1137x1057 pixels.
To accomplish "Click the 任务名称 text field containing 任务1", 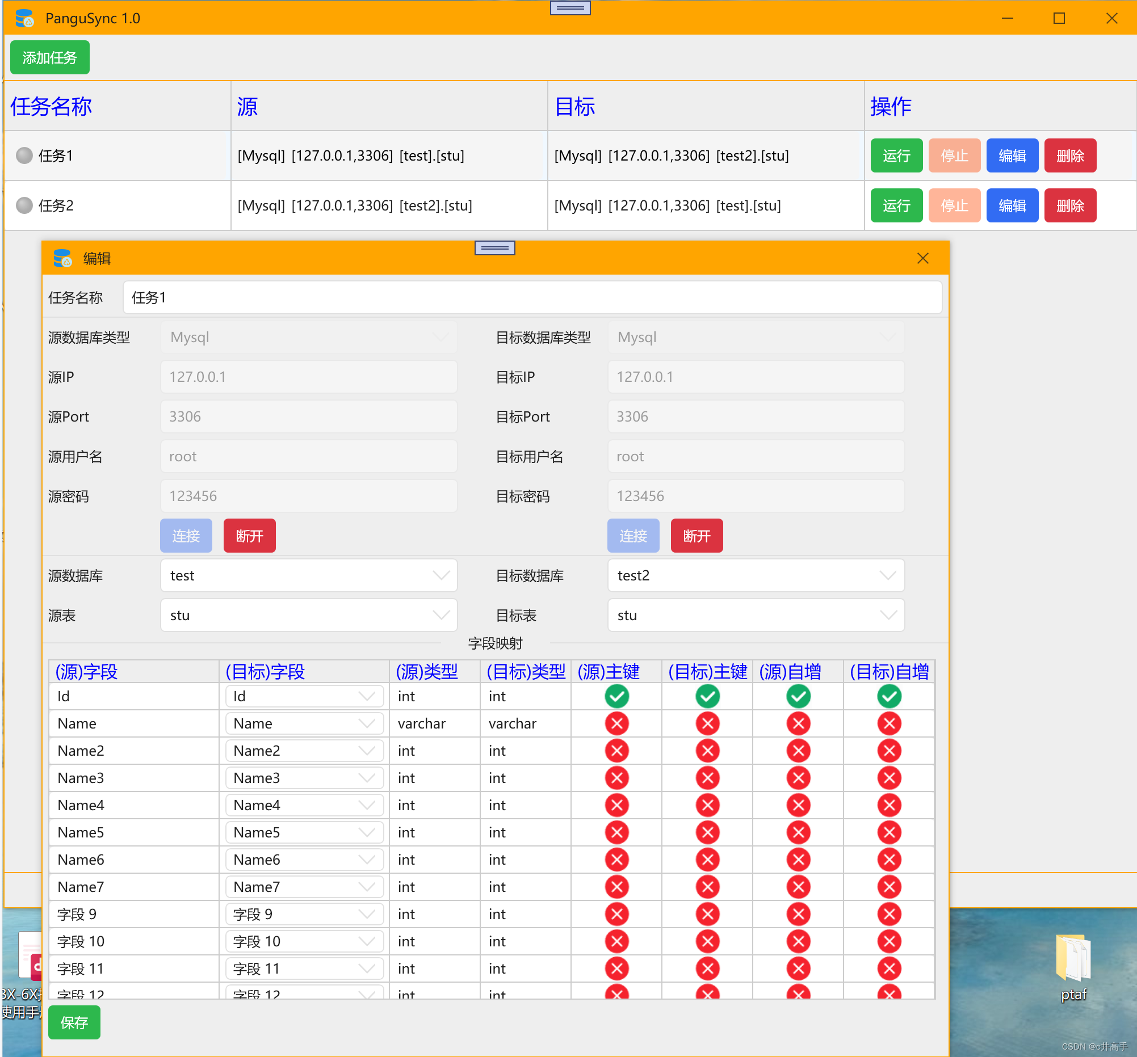I will (x=531, y=298).
